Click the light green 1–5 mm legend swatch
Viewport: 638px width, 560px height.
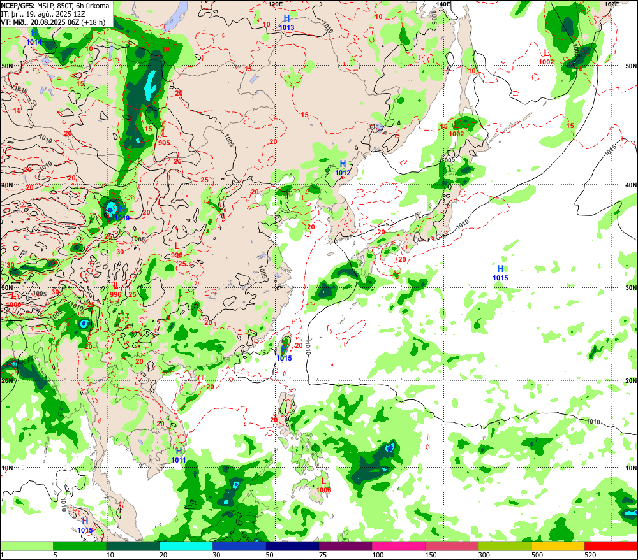coord(26,546)
